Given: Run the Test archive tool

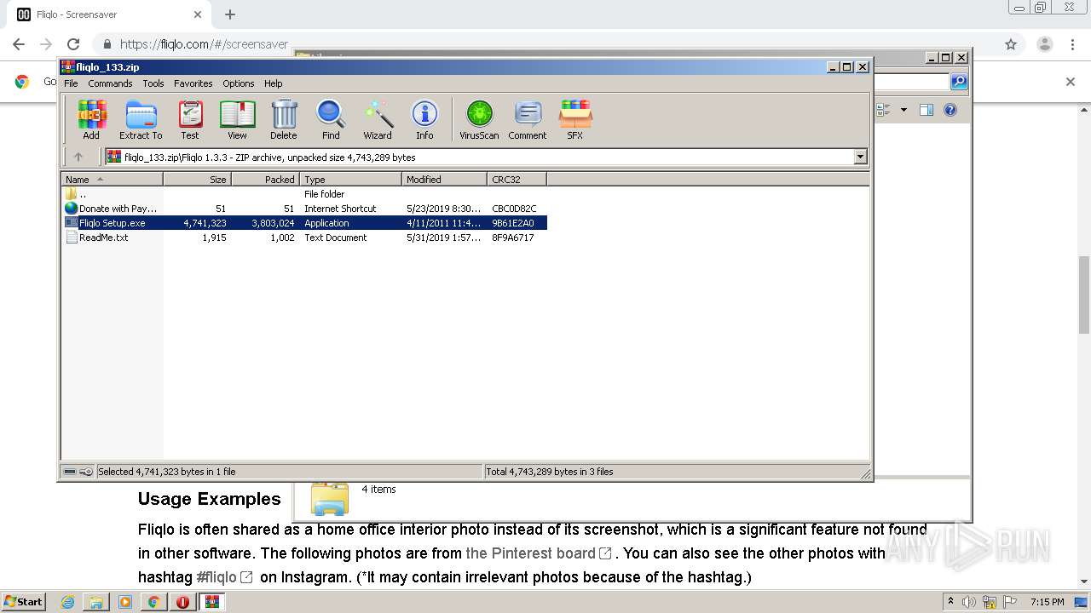Looking at the screenshot, I should coord(190,119).
